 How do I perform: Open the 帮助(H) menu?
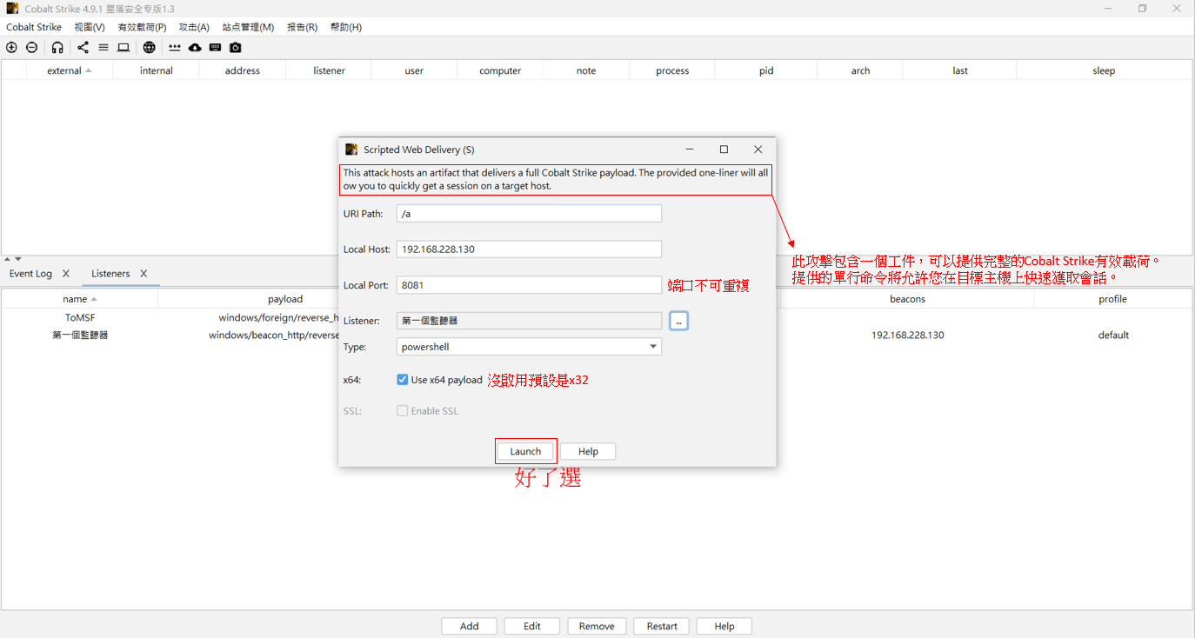[345, 28]
